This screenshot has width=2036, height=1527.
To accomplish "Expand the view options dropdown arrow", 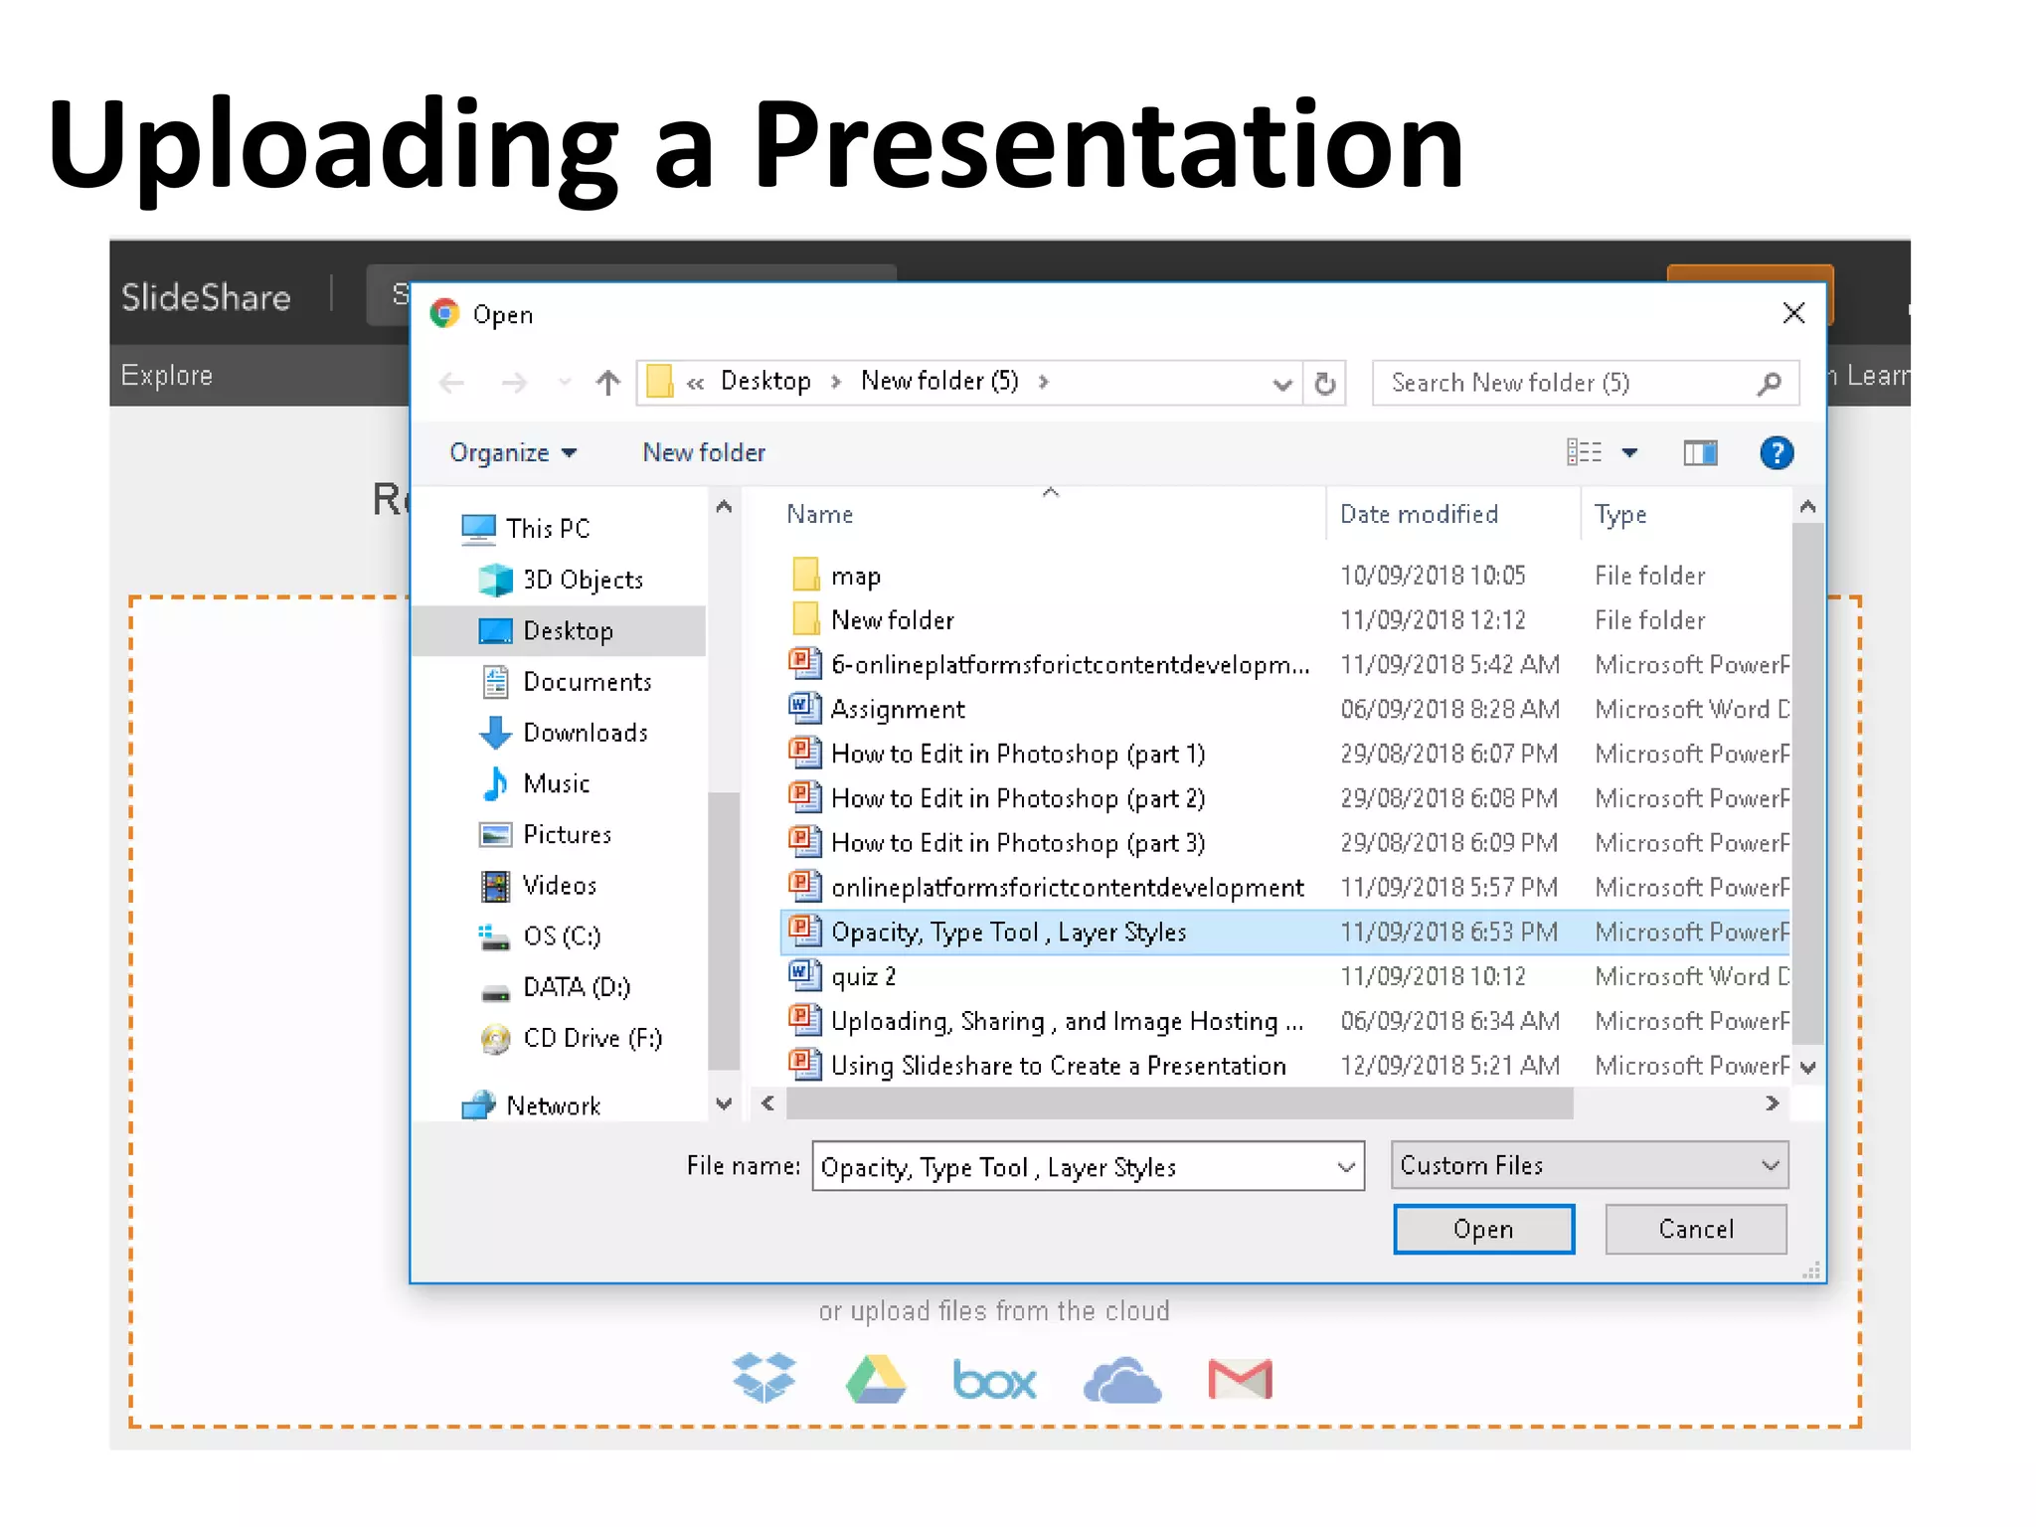I will [x=1629, y=453].
